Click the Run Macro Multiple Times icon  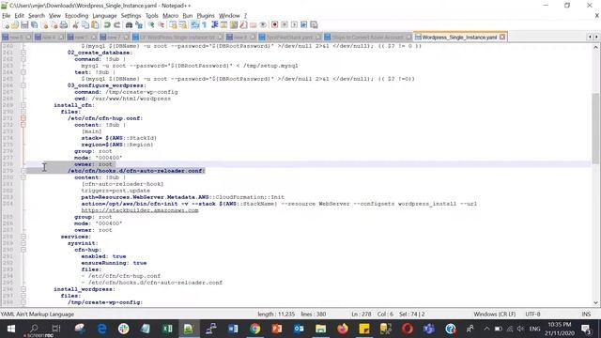pyautogui.click(x=304, y=25)
